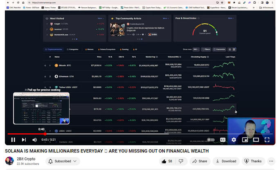Click the Ethereum ETH row name in the video
The height and width of the screenshot is (170, 277).
[64, 76]
